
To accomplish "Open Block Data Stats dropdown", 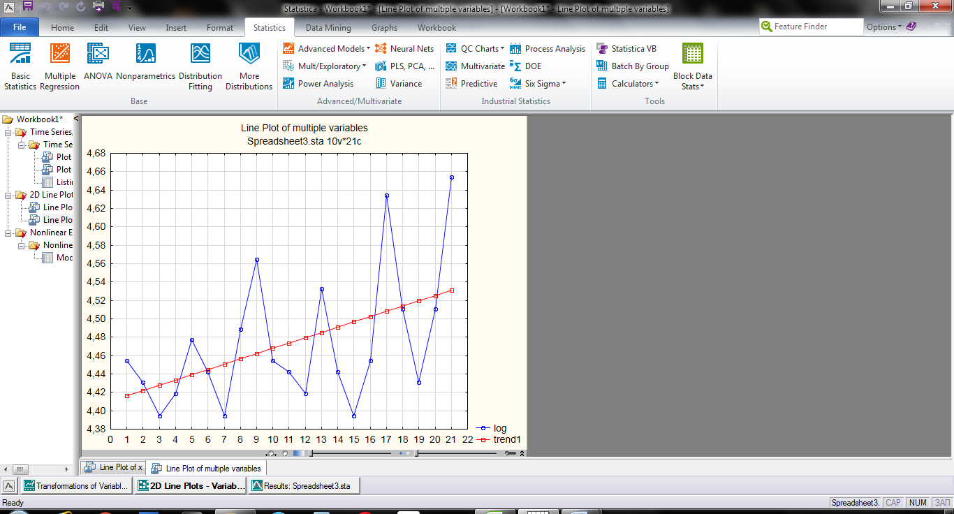I will click(693, 66).
